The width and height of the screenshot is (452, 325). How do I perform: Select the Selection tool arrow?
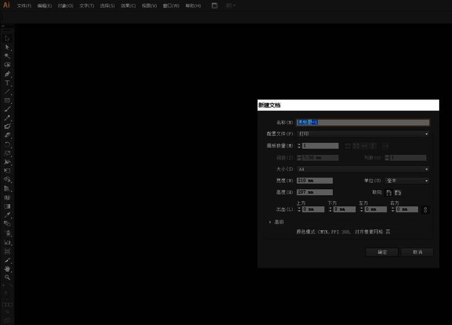7,38
